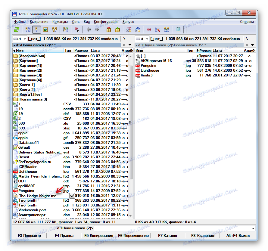This screenshot has height=251, width=268.
Task: Click the F5 Копирование button
Action: (99, 236)
